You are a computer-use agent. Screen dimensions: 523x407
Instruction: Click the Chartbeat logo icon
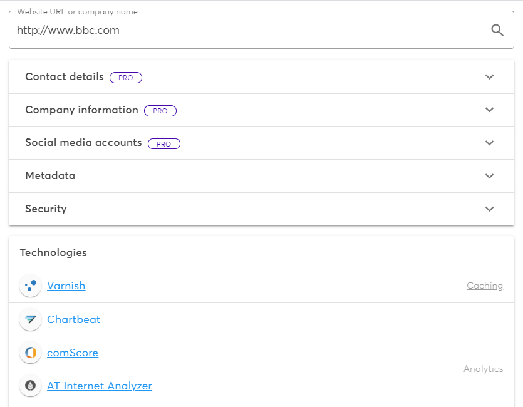tap(30, 319)
